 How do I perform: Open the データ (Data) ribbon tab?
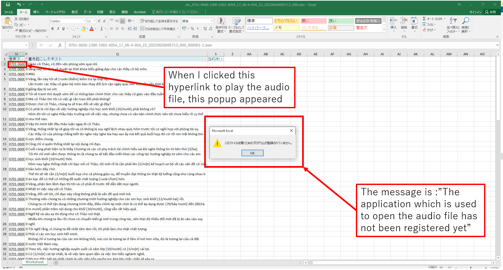point(87,12)
